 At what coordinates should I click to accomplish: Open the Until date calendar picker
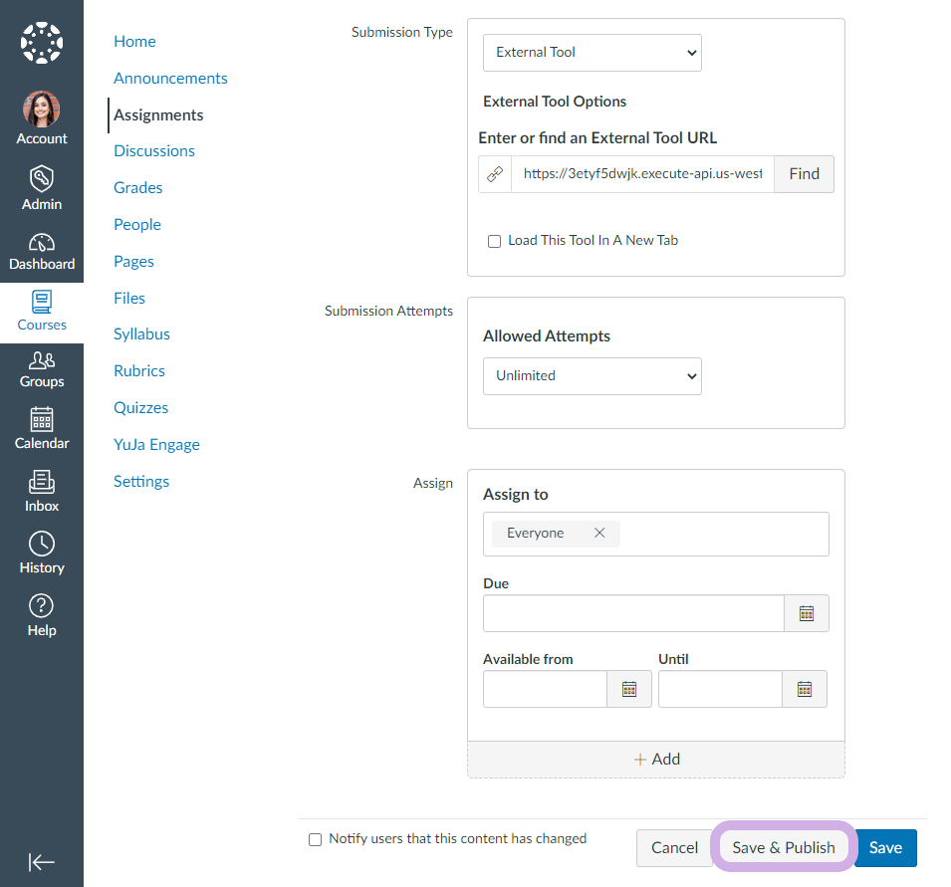tap(805, 689)
